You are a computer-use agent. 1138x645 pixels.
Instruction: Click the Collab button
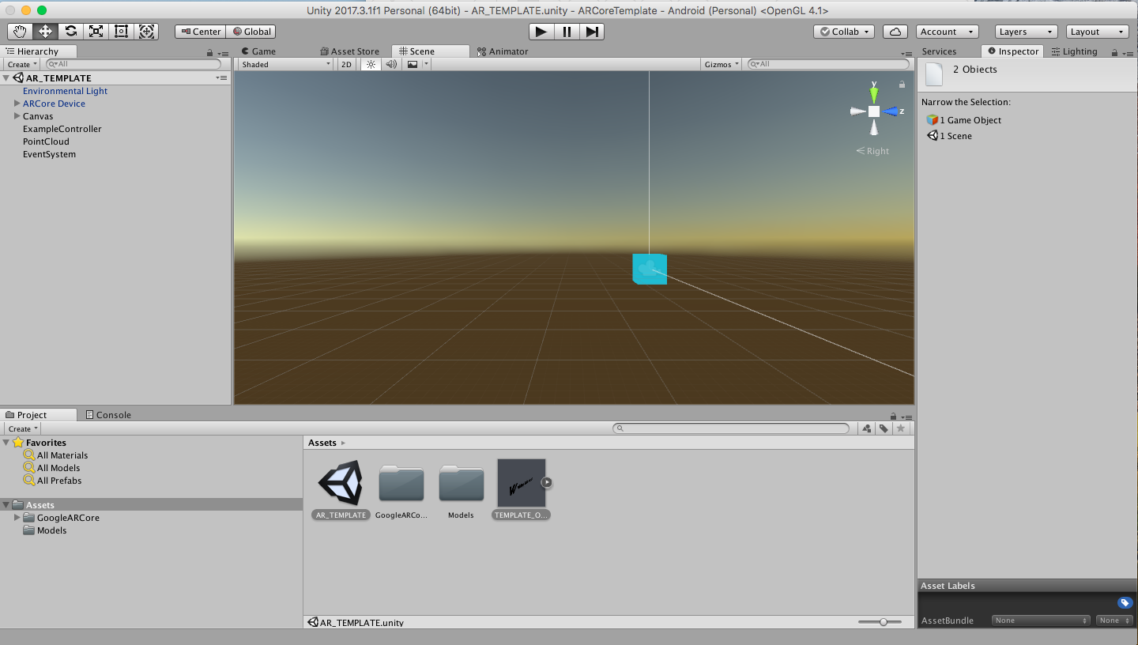(x=843, y=32)
